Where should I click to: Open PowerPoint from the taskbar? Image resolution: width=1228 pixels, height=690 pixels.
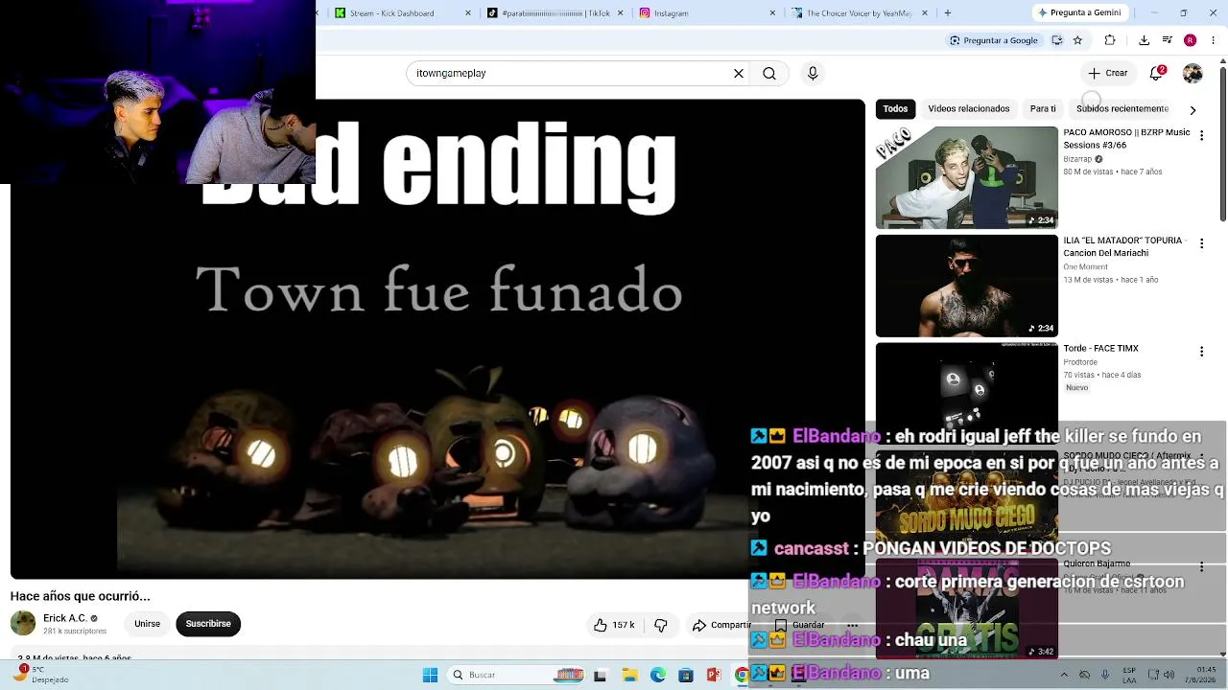713,675
